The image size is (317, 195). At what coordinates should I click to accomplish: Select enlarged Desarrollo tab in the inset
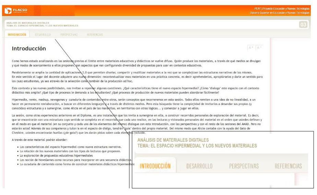click(x=199, y=166)
